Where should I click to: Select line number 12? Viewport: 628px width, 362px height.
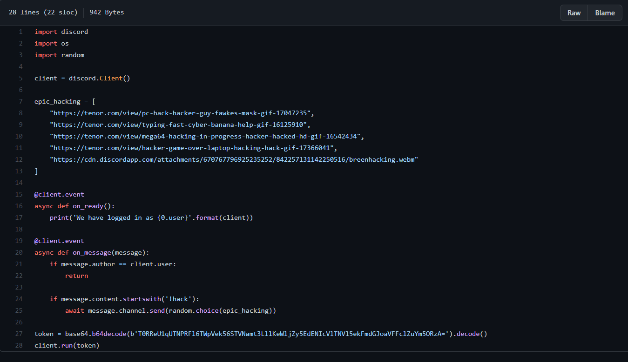point(19,159)
